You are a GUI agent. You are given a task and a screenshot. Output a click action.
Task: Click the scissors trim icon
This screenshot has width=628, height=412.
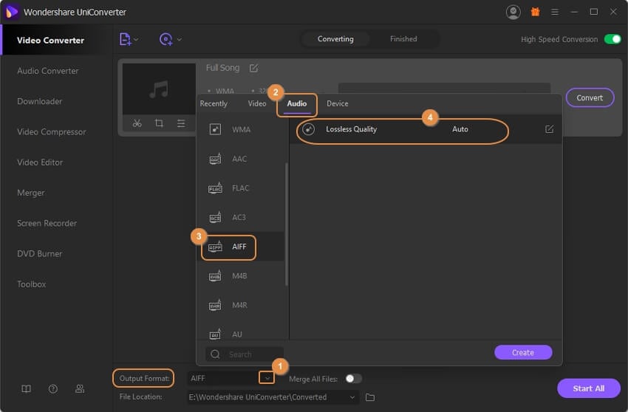click(137, 123)
